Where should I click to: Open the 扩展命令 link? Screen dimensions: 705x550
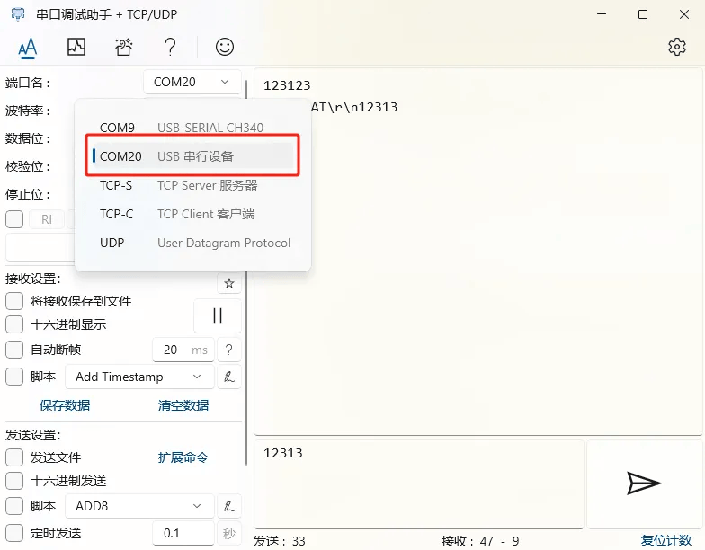click(x=183, y=457)
